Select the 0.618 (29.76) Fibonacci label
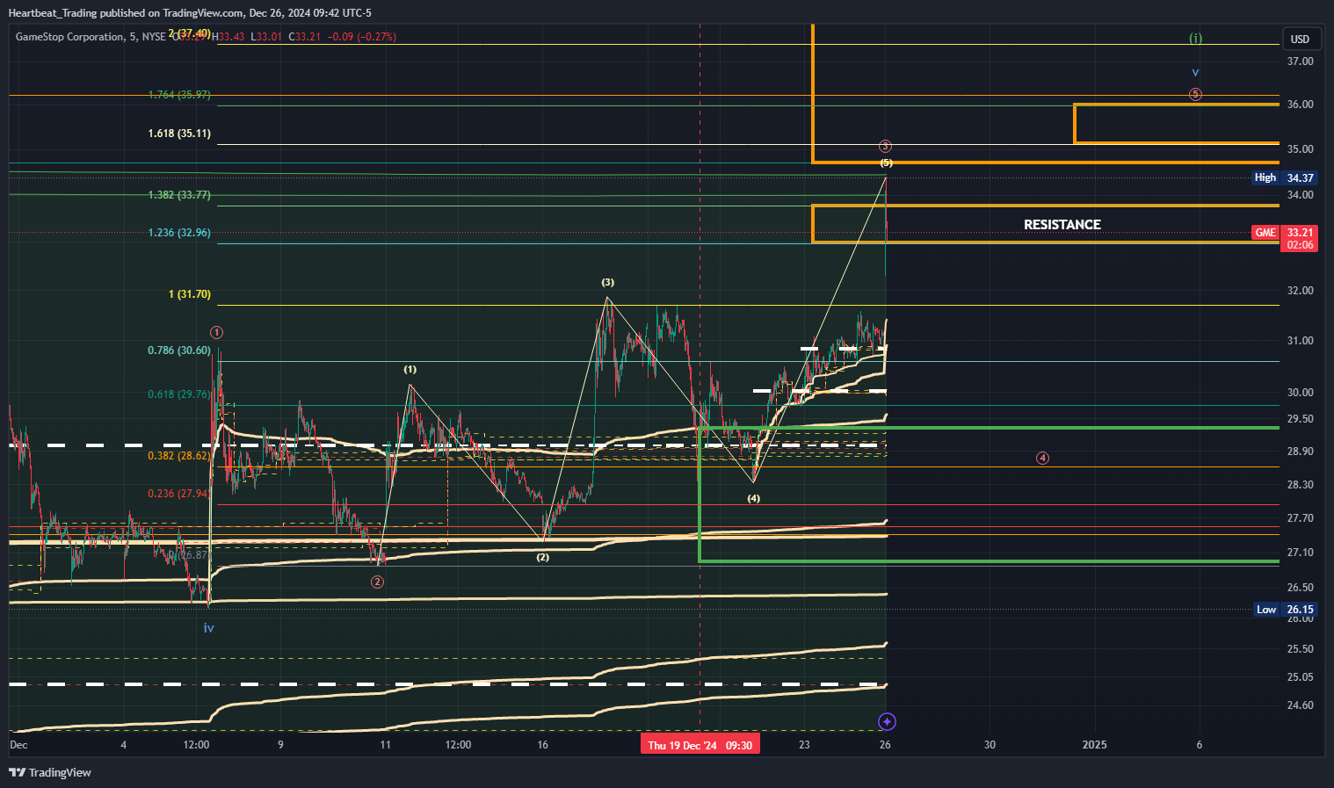The width and height of the screenshot is (1334, 788). tap(179, 394)
